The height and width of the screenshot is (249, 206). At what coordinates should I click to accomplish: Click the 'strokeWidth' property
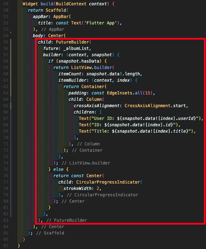pyautogui.click(x=78, y=188)
